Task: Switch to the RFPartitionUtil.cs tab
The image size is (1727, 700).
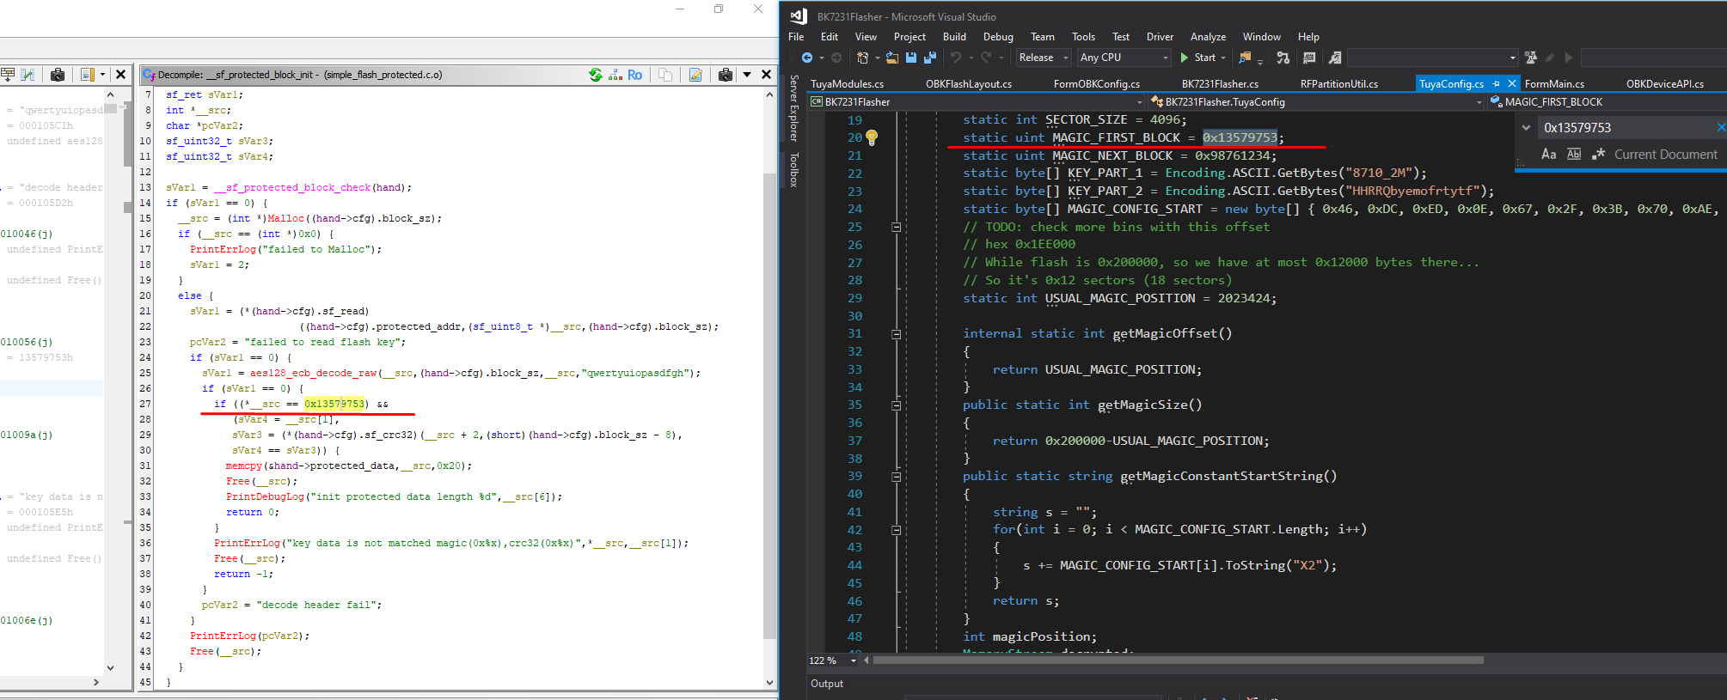Action: (1338, 83)
